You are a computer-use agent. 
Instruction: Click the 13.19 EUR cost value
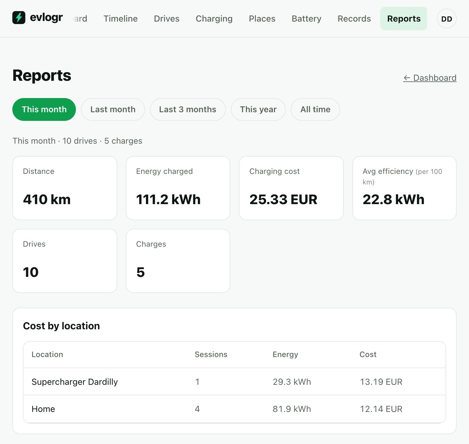381,382
